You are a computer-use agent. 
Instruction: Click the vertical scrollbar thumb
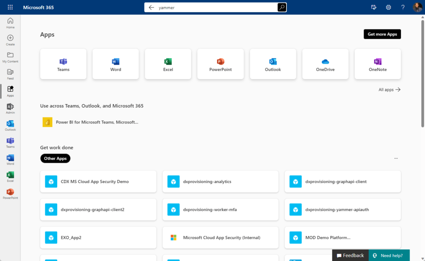(x=423, y=73)
